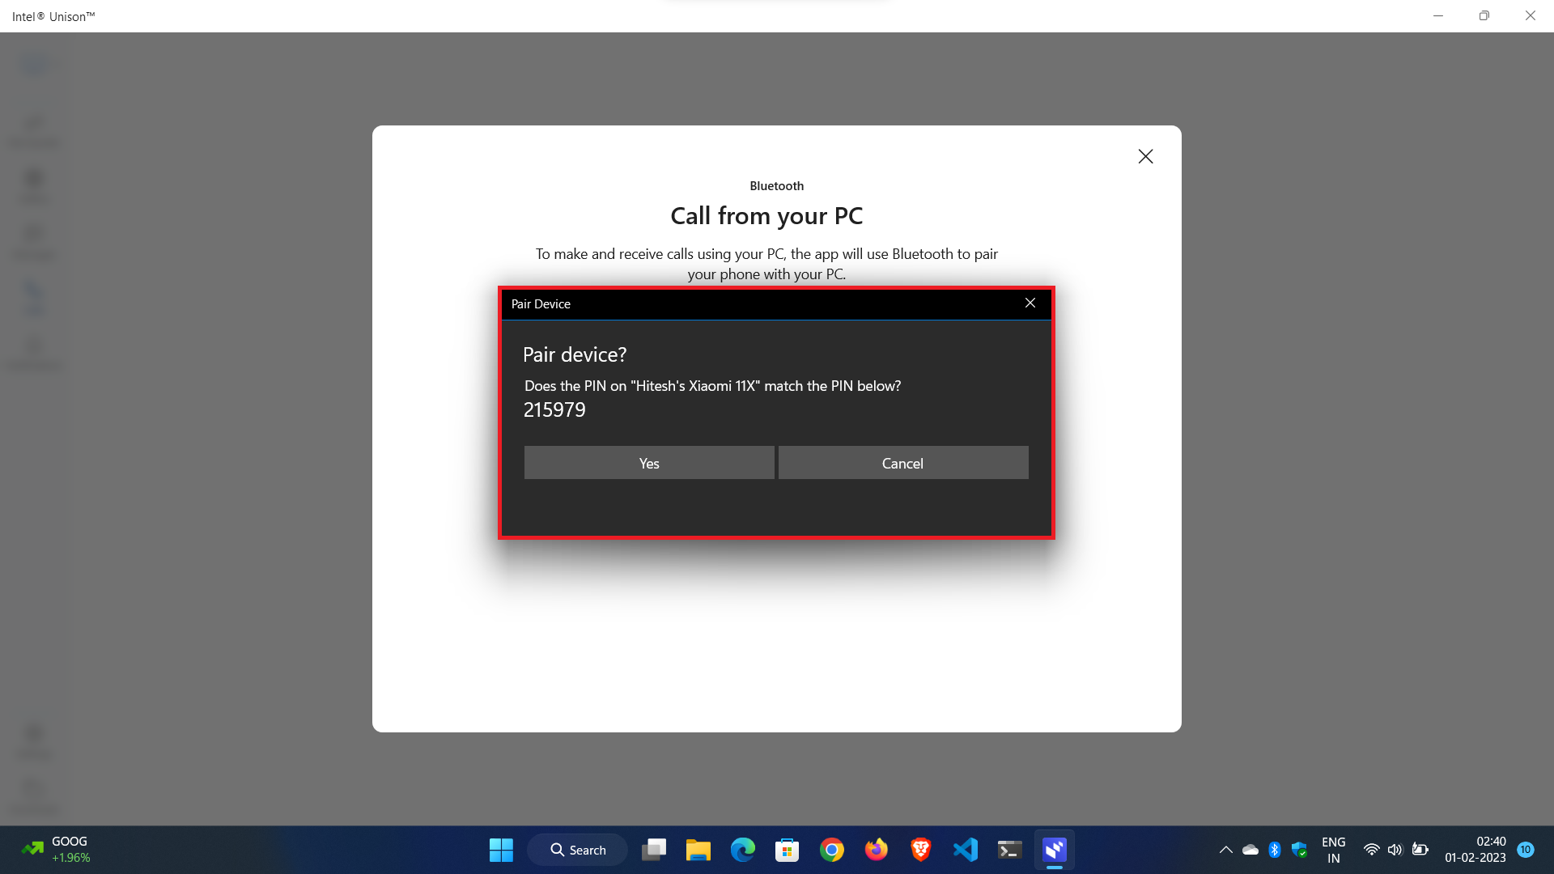Confirm pairing with the Yes button
This screenshot has height=874, width=1554.
coord(649,463)
